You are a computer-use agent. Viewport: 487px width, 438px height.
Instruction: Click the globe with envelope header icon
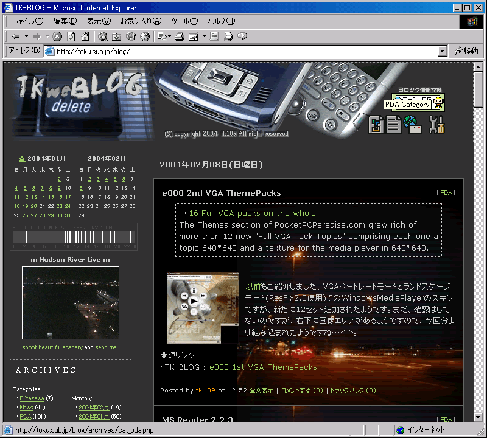click(413, 125)
